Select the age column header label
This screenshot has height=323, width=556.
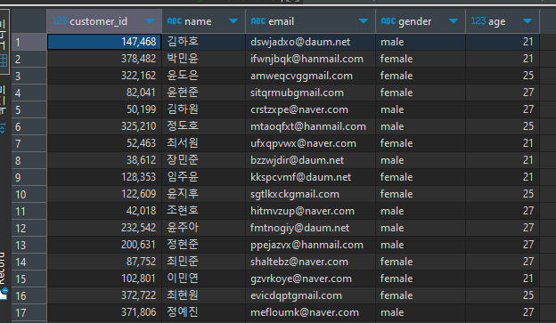[x=497, y=22]
